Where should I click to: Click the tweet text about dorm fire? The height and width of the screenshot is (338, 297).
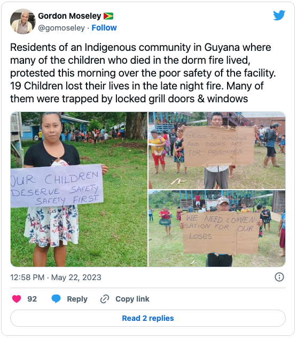coord(143,73)
